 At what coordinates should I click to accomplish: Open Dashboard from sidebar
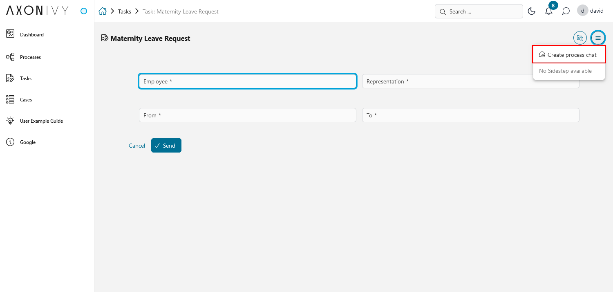click(31, 35)
